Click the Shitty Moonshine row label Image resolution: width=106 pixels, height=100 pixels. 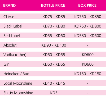pyautogui.click(x=18, y=93)
